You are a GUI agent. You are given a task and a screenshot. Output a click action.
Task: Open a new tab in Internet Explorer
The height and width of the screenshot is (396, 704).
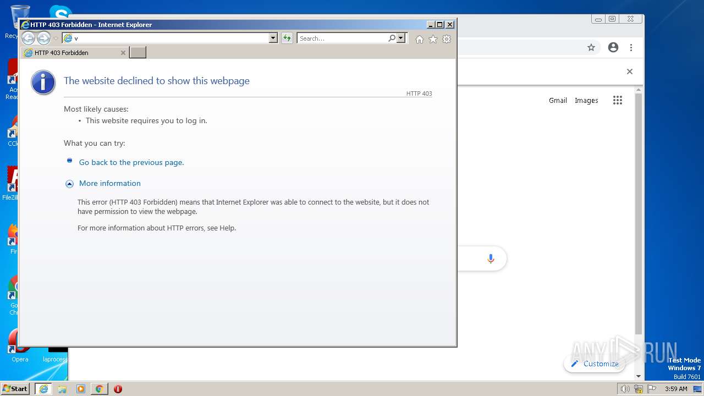coord(138,53)
